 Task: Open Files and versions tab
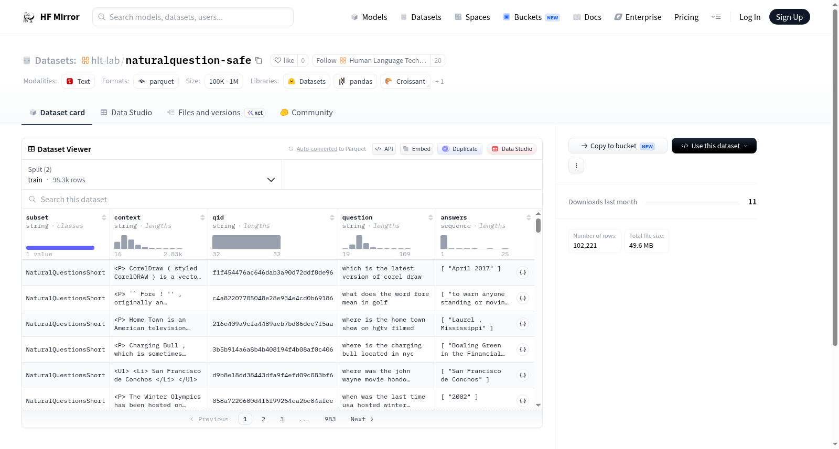pyautogui.click(x=216, y=112)
